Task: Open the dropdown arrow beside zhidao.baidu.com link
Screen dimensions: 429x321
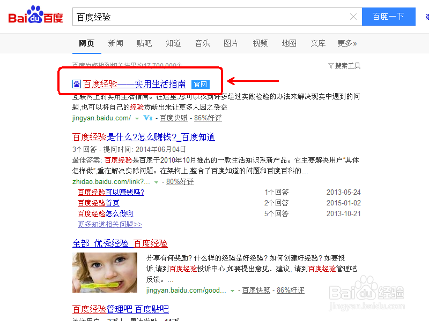Action: point(156,181)
